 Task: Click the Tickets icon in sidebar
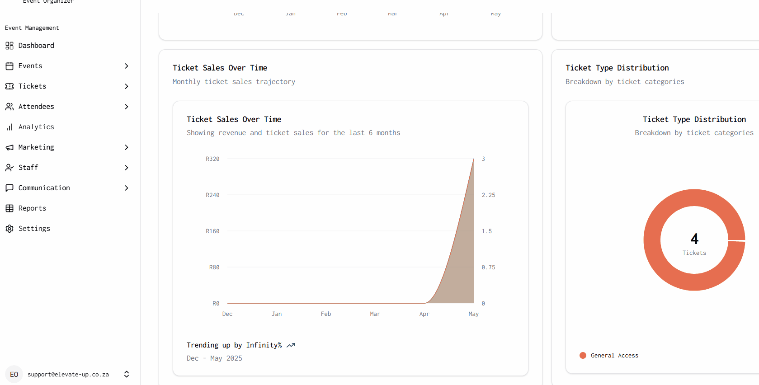[9, 86]
